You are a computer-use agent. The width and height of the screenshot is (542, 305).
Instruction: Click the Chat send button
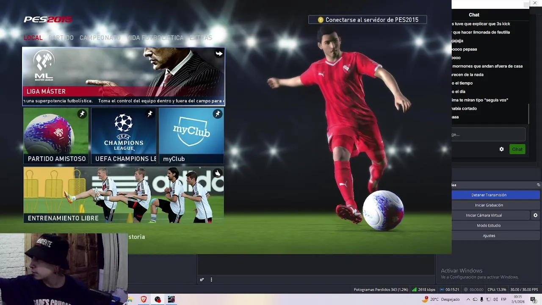tap(517, 149)
